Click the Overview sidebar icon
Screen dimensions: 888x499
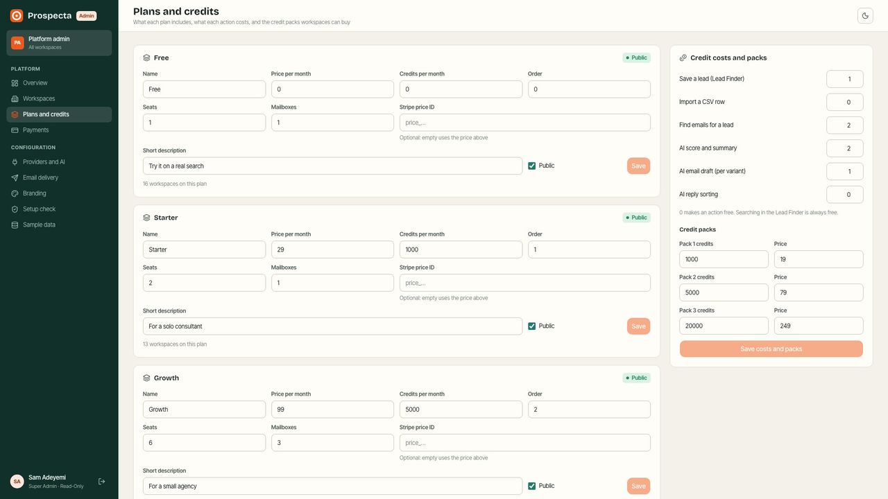click(x=15, y=83)
